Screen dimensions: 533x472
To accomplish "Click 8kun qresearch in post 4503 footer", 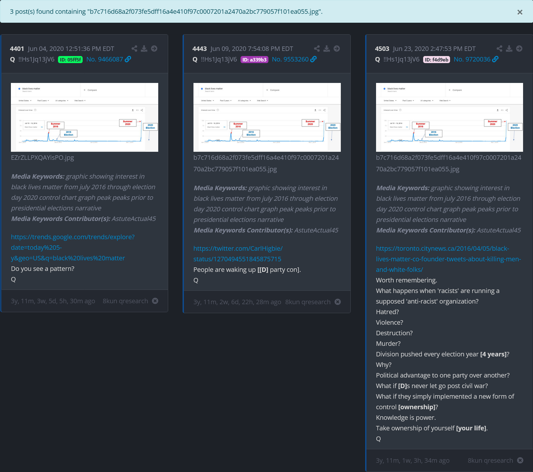I will point(490,460).
